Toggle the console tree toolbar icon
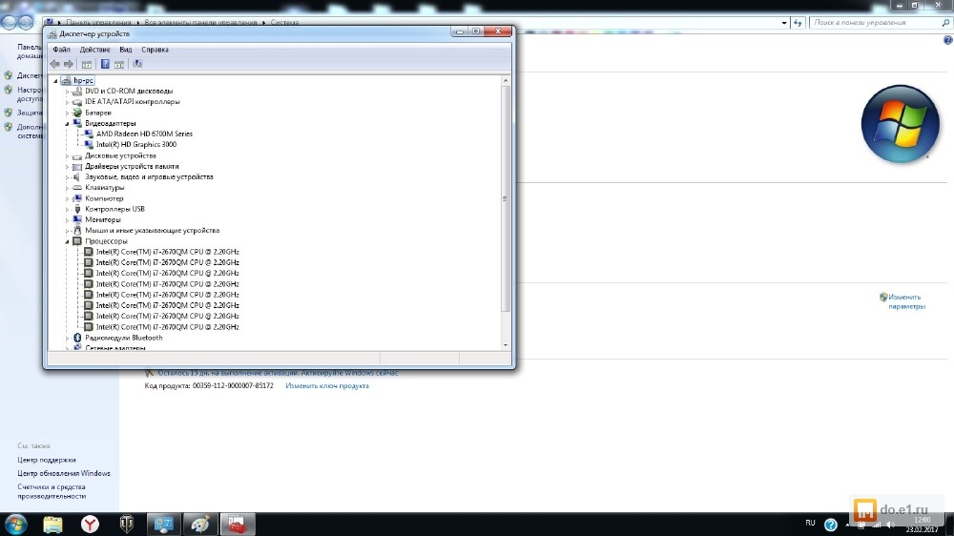The image size is (954, 536). coord(87,64)
